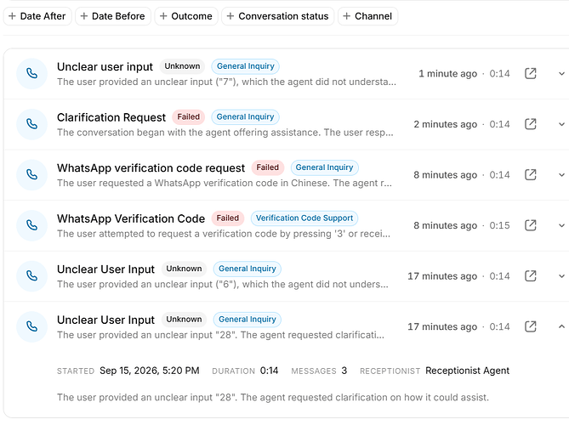Image resolution: width=569 pixels, height=425 pixels.
Task: Add a Date After filter
Action: click(x=37, y=16)
